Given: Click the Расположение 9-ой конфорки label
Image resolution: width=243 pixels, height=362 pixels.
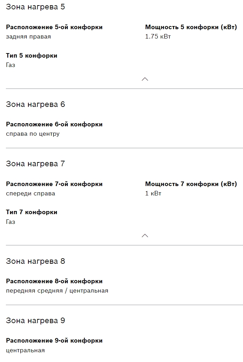Looking at the screenshot, I should click(54, 340).
